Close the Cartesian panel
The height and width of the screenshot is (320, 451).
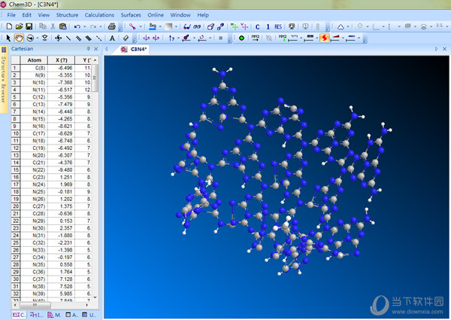tap(96, 49)
